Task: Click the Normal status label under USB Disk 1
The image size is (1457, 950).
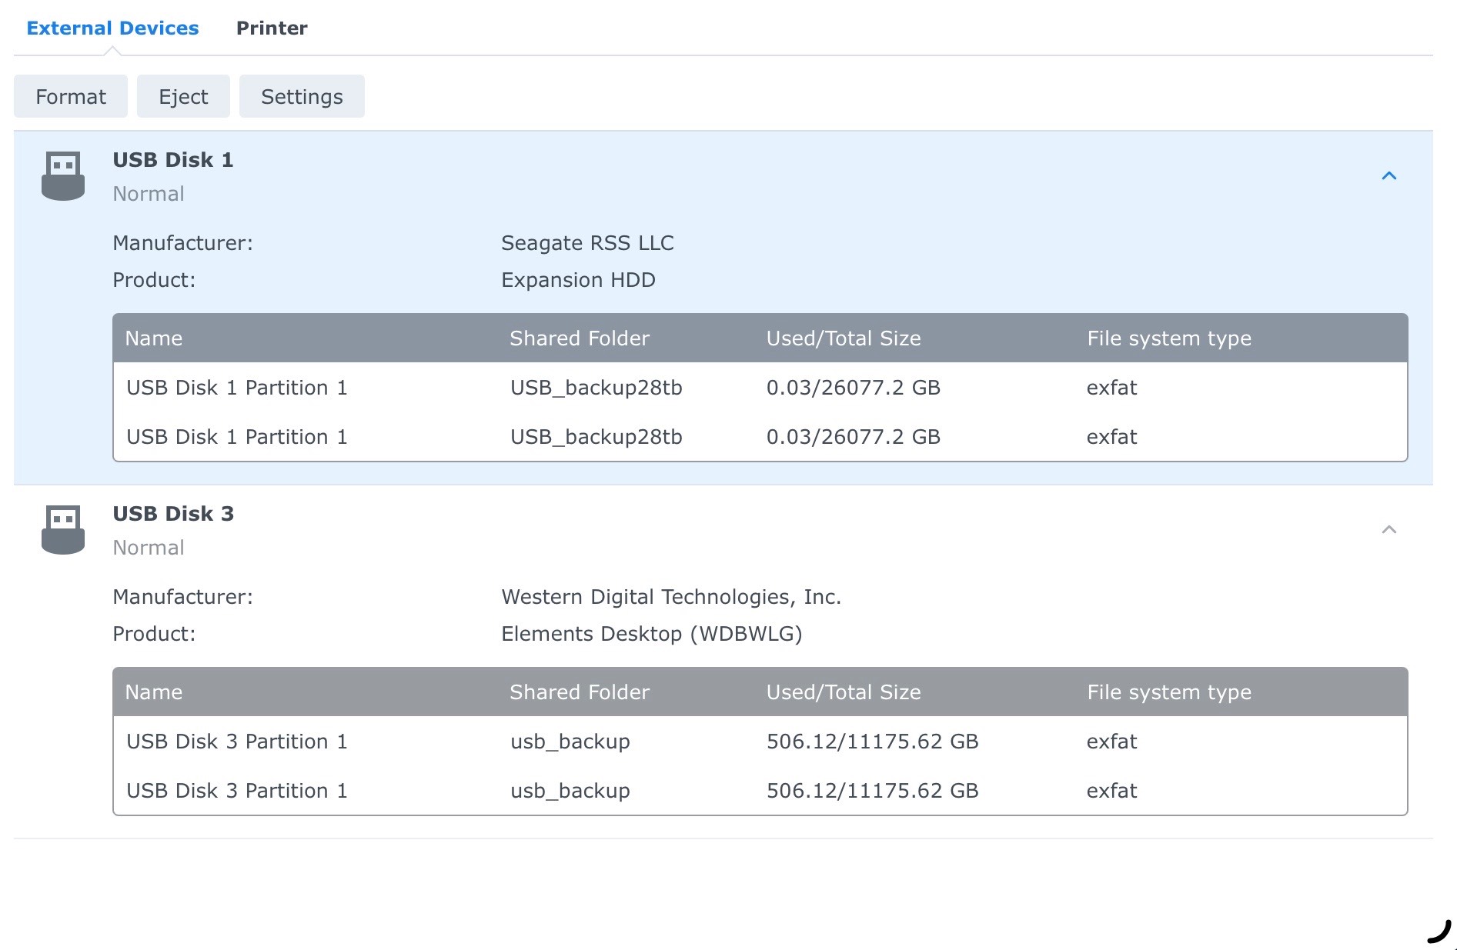Action: [148, 194]
